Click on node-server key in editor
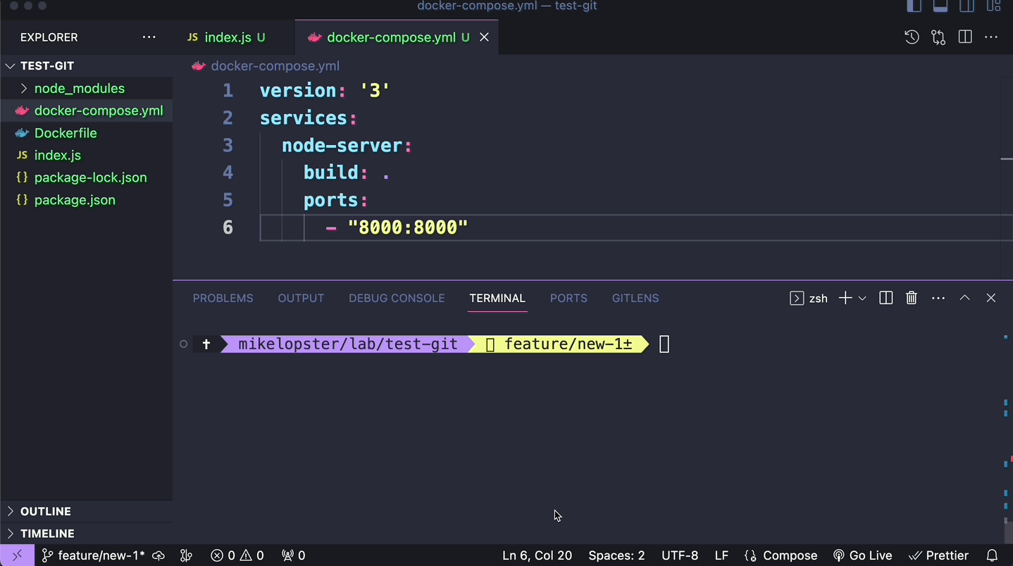 342,145
